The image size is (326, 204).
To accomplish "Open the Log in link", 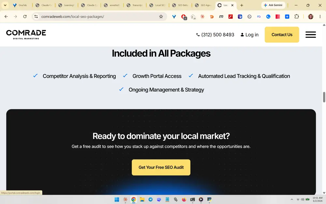I will coord(249,35).
